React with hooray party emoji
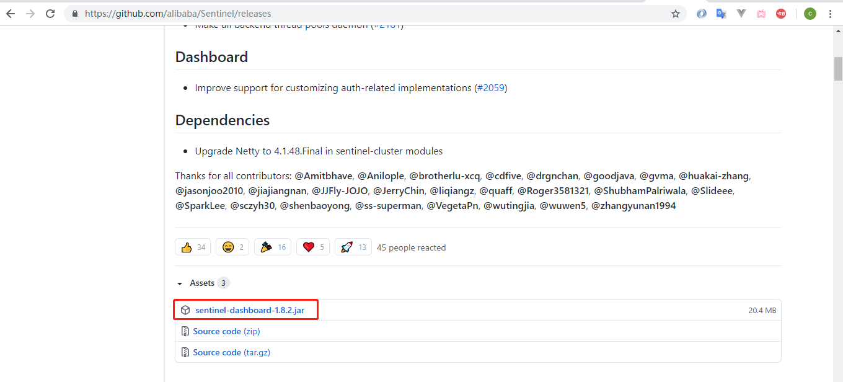The image size is (843, 382). 273,247
